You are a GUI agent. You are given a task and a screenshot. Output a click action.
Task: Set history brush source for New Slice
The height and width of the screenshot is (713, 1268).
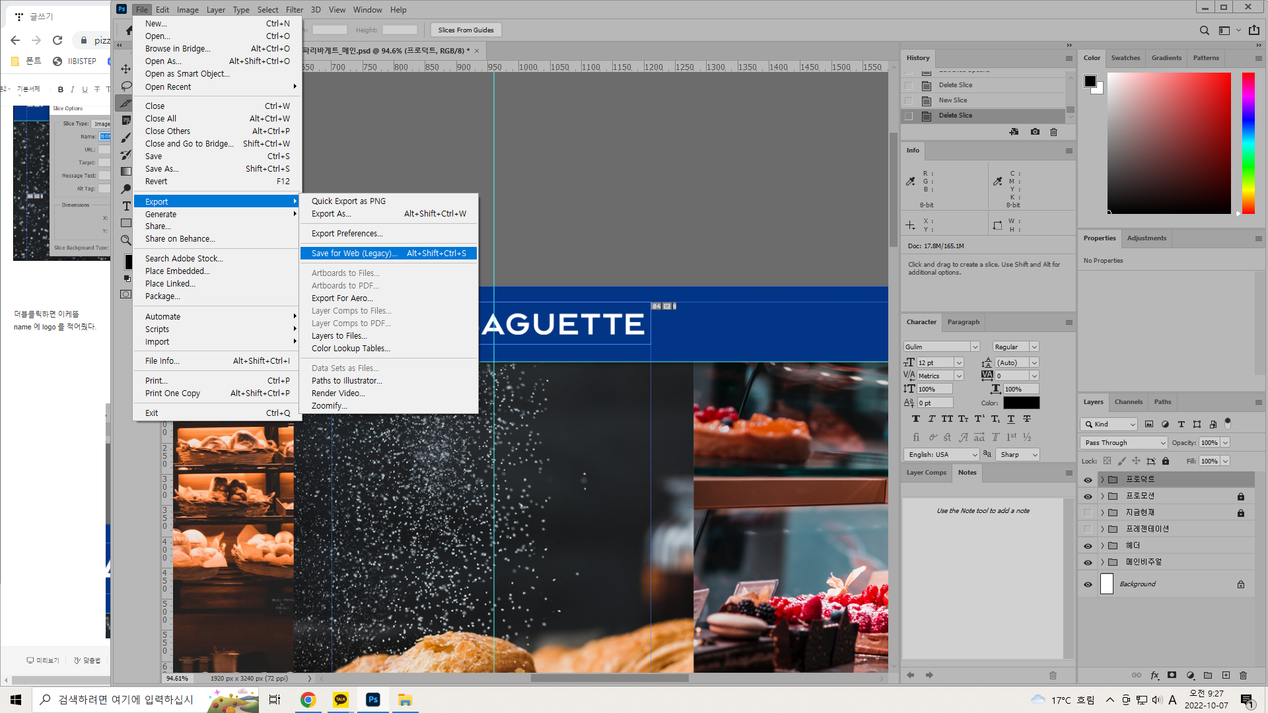click(909, 100)
